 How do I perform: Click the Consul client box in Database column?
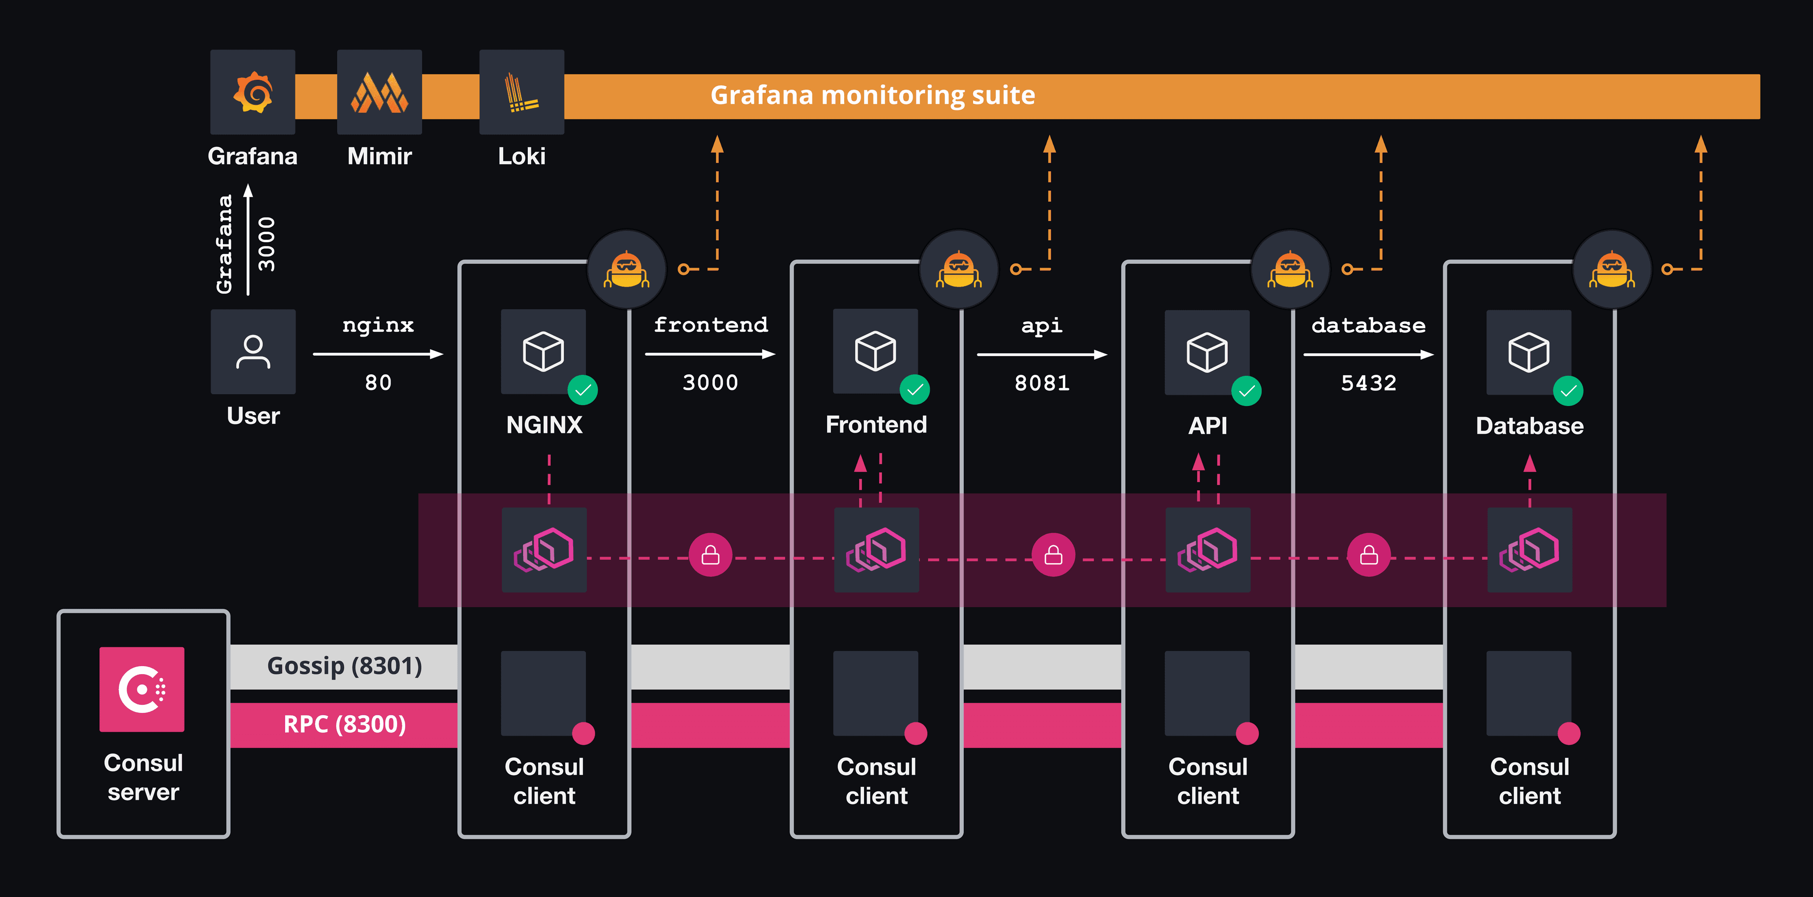click(x=1529, y=694)
